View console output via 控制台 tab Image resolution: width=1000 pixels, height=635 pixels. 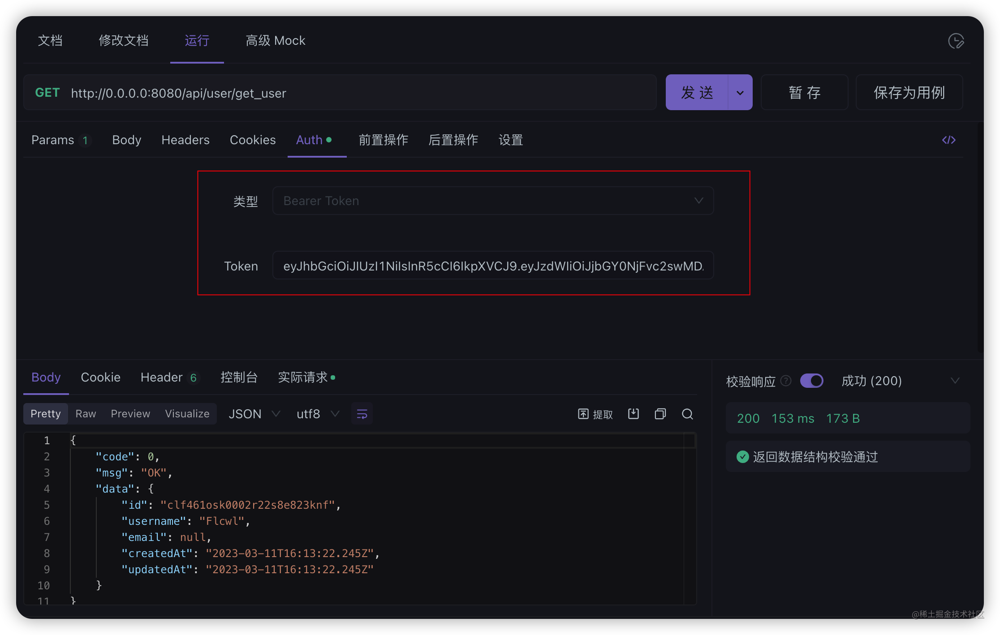coord(239,377)
